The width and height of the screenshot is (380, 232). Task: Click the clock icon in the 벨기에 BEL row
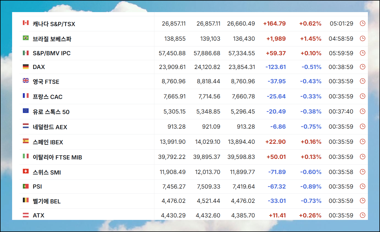[x=362, y=201]
